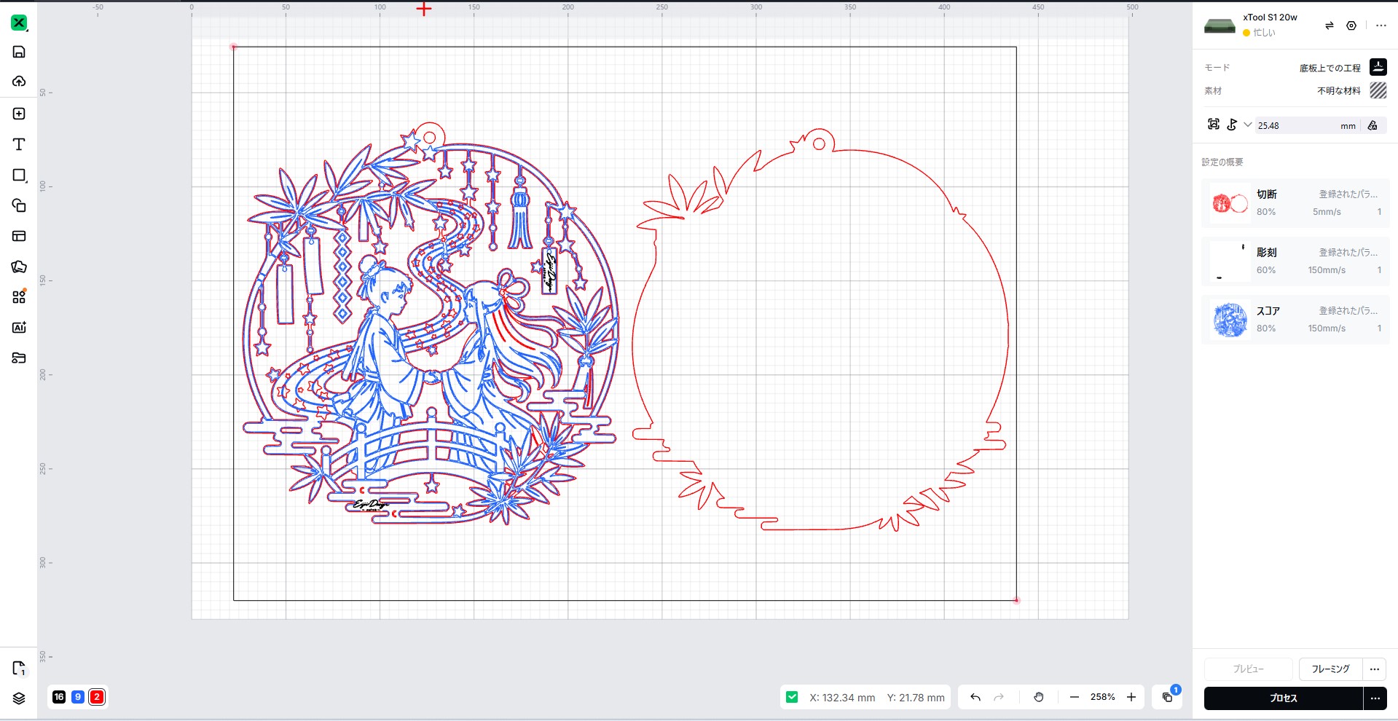Click the 底板上での工程 mode label

(x=1330, y=68)
